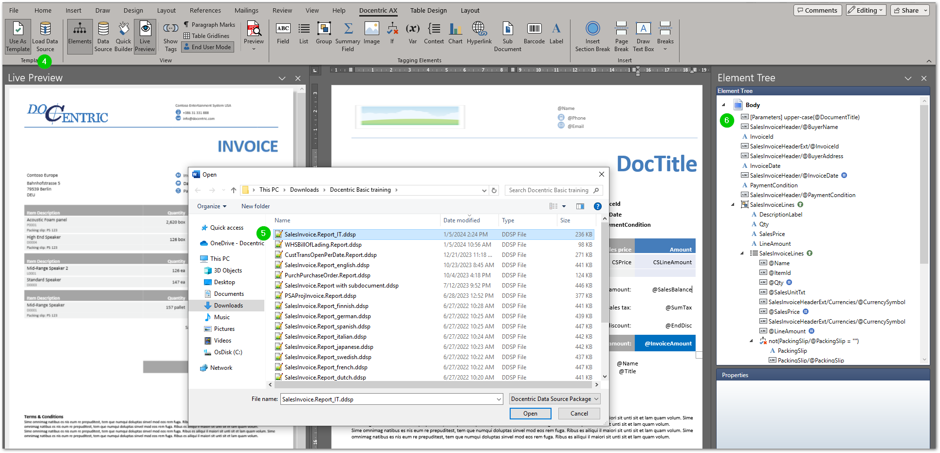Insert a Hyperlink element
940x453 pixels.
(479, 34)
